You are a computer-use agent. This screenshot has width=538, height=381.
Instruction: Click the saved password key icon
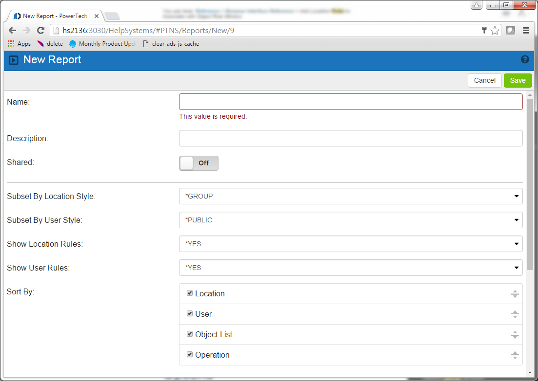click(484, 31)
